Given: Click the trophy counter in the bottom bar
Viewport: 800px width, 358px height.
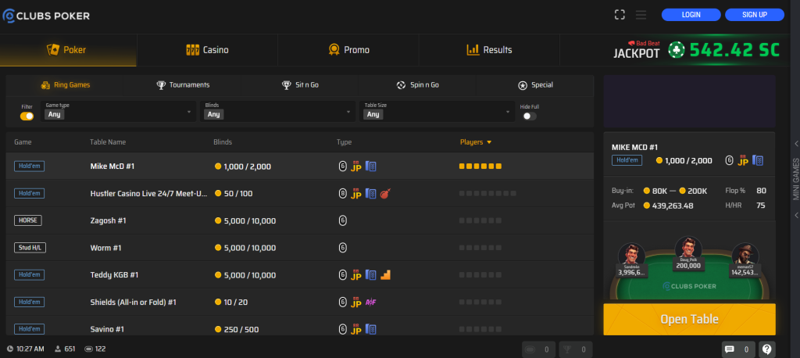Looking at the screenshot, I should 576,349.
